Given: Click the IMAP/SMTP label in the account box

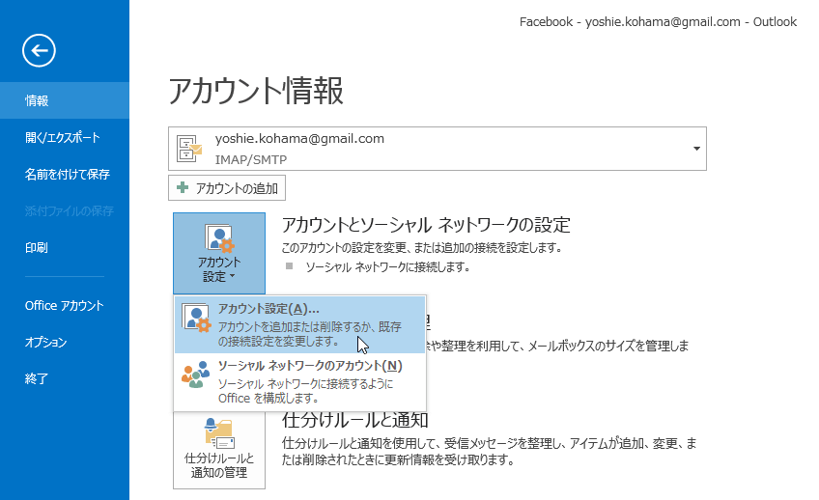Looking at the screenshot, I should click(x=251, y=159).
